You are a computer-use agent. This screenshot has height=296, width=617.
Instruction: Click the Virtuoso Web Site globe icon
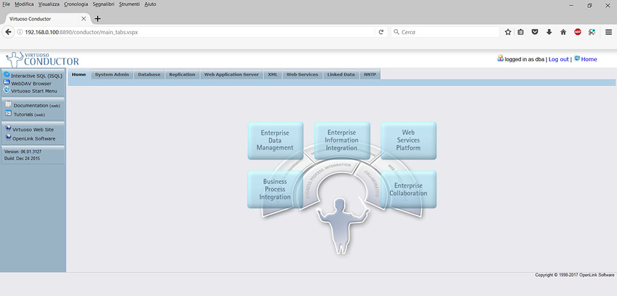click(x=8, y=128)
